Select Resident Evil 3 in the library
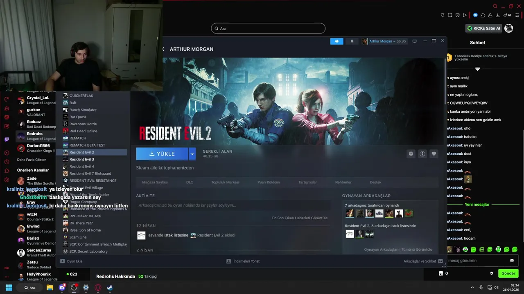524x294 pixels. 95,159
